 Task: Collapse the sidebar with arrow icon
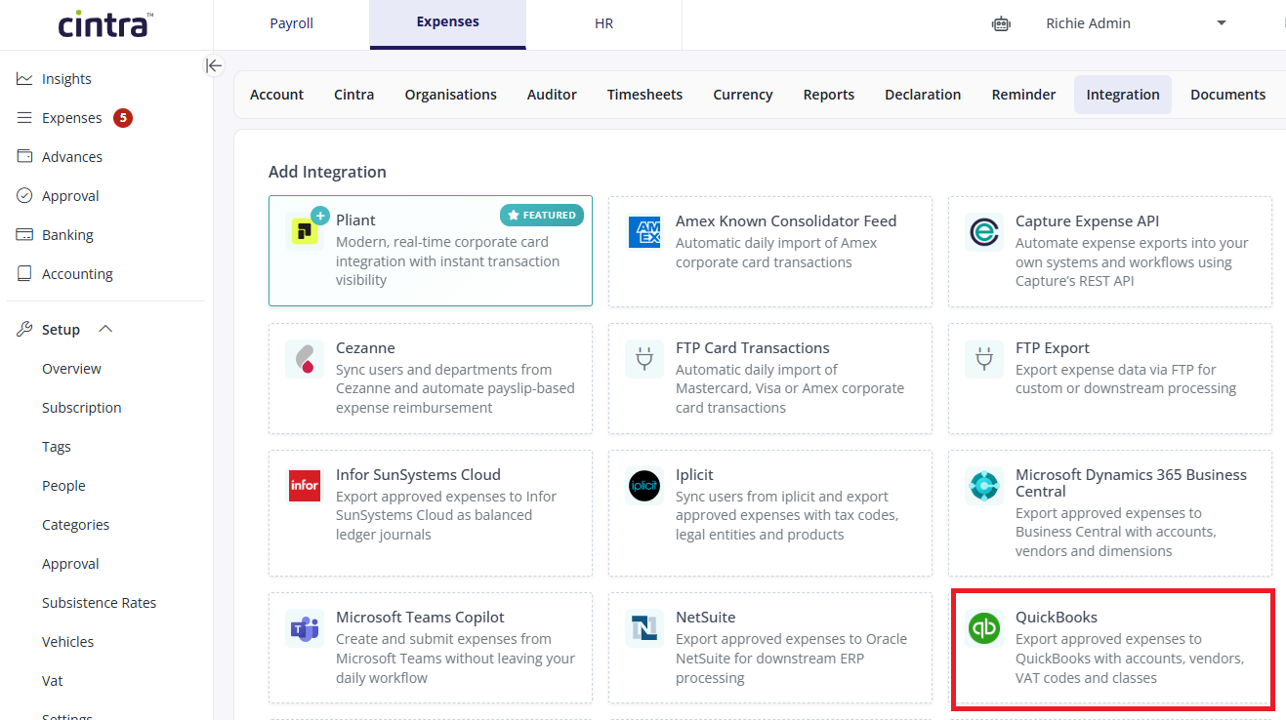pyautogui.click(x=214, y=65)
